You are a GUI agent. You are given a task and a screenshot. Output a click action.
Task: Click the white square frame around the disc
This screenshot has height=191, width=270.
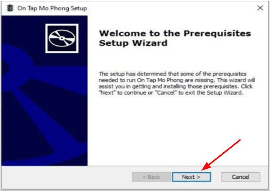pyautogui.click(x=62, y=38)
